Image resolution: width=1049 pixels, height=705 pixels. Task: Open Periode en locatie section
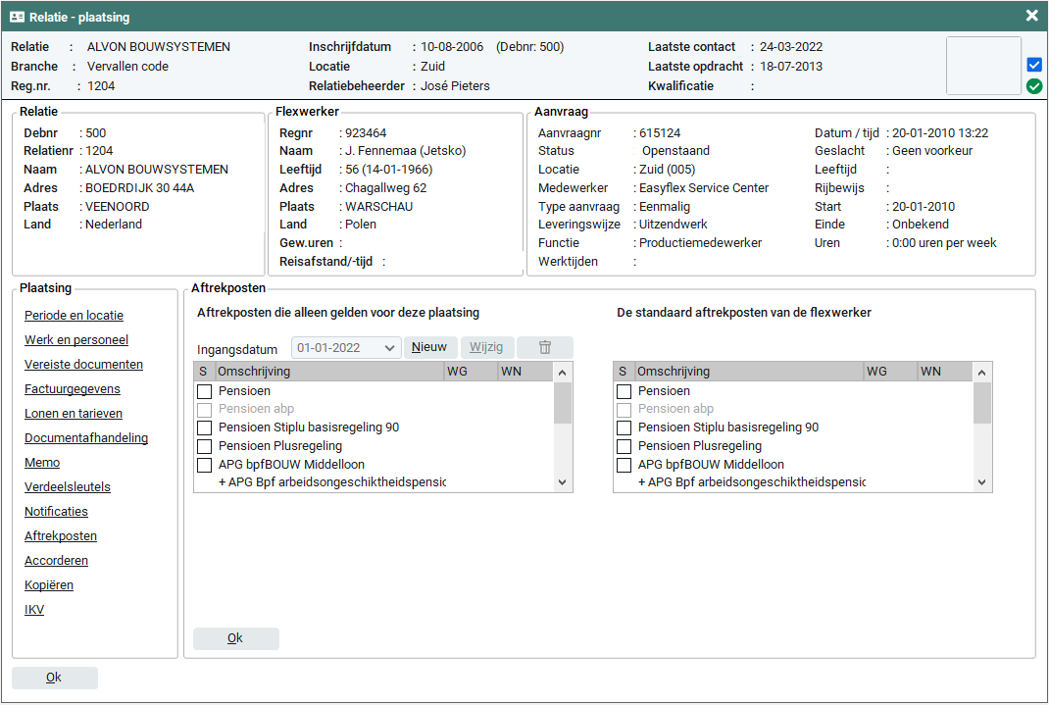tap(74, 316)
